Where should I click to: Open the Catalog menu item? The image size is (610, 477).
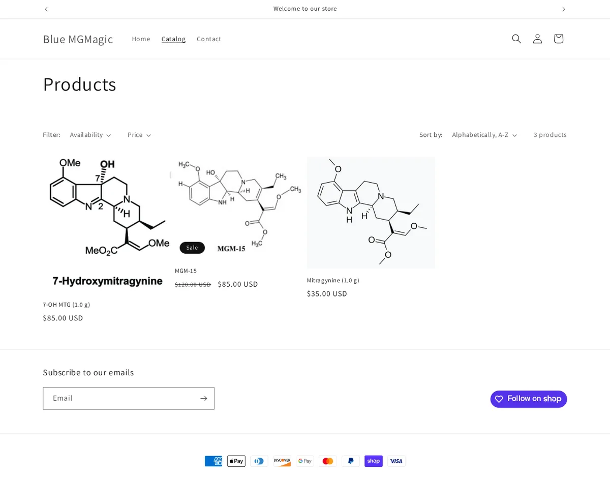pos(173,39)
